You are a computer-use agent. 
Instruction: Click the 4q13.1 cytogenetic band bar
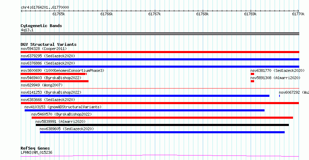pyautogui.click(x=160, y=34)
